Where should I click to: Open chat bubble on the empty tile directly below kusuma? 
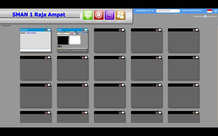(49, 58)
